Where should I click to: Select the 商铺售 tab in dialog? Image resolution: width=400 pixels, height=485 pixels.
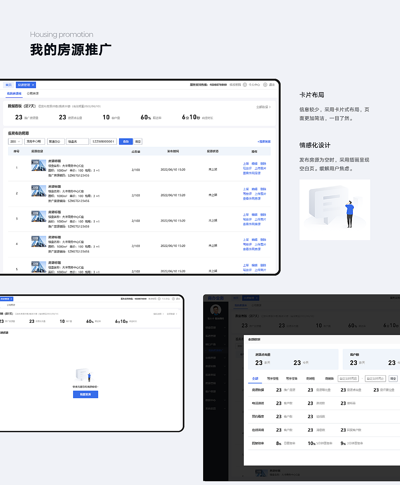tap(329, 379)
